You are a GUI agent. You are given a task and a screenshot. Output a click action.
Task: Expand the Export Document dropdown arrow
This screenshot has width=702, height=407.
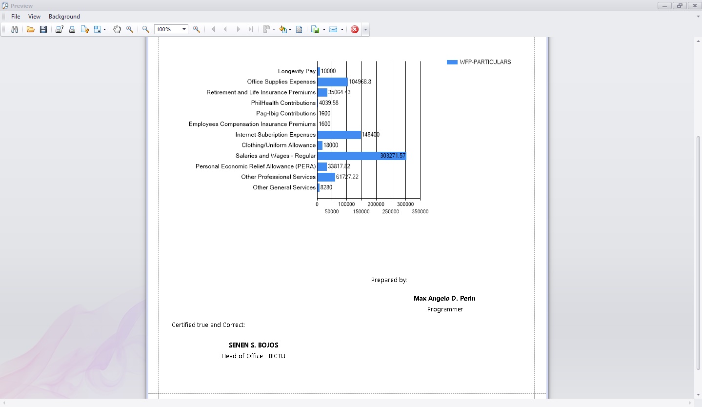click(x=324, y=29)
